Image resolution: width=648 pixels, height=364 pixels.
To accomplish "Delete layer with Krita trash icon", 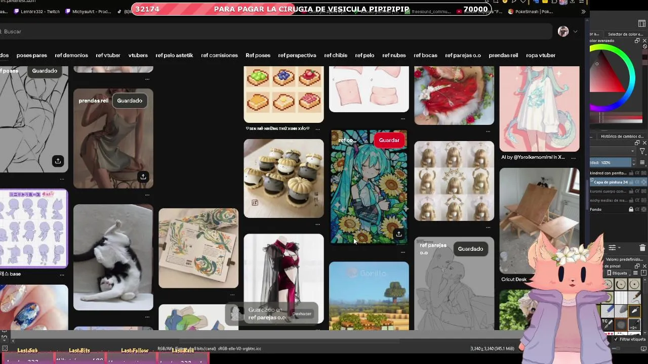I will point(642,248).
